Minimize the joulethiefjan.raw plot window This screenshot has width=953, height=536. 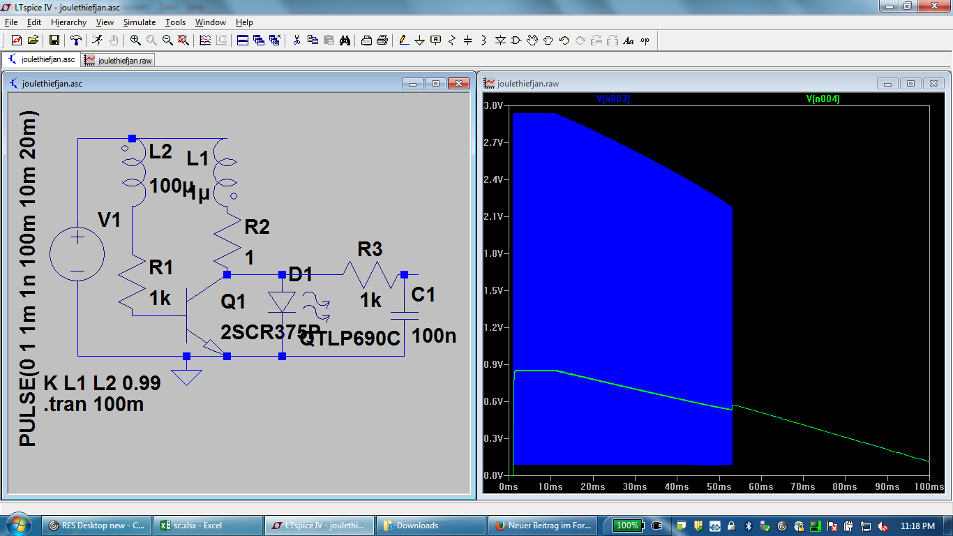[888, 83]
